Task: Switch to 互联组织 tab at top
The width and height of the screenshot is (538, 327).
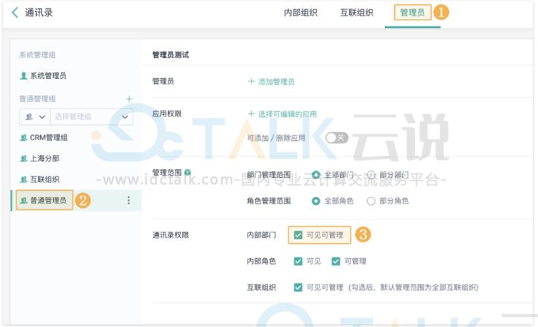Action: pos(356,12)
